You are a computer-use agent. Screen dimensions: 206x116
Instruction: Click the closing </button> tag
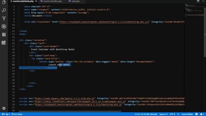point(51,68)
